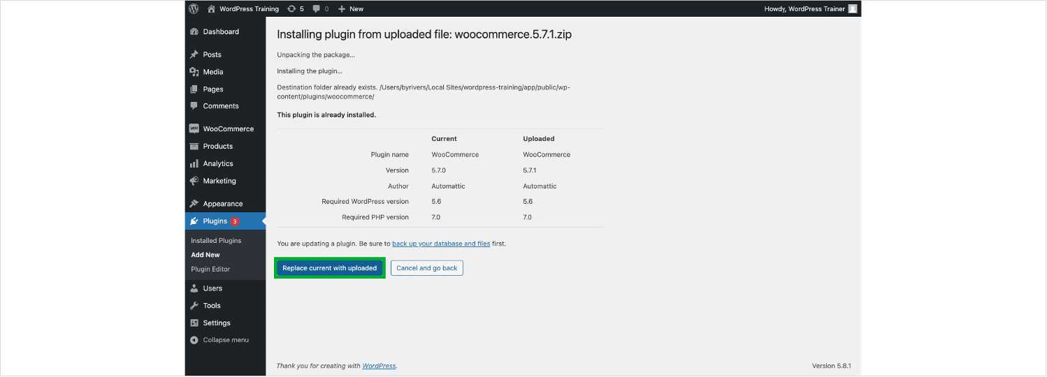1047x377 pixels.
Task: Click the user avatar next to Howdy
Action: coord(852,9)
